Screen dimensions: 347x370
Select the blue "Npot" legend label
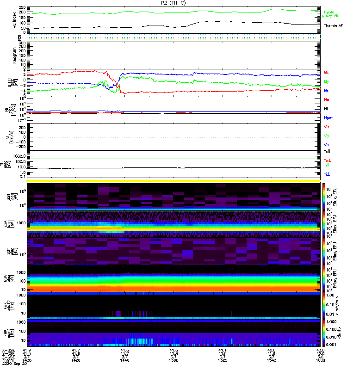[x=328, y=118]
